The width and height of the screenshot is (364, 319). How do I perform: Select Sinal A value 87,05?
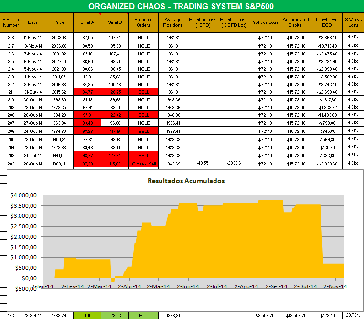pos(87,38)
